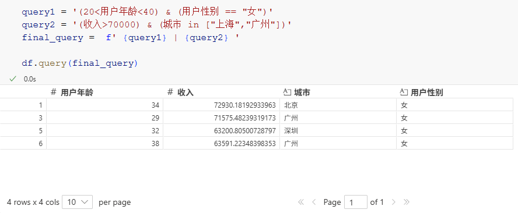
Task: Click the numeric type icon beside 收入
Action: pos(170,93)
